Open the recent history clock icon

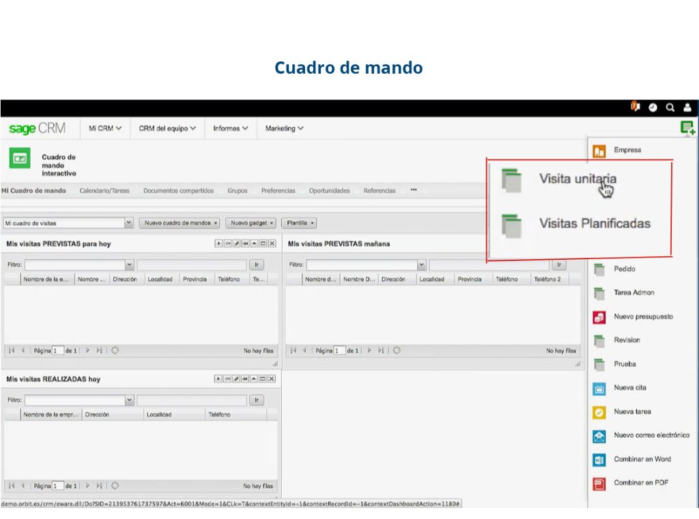(x=653, y=108)
